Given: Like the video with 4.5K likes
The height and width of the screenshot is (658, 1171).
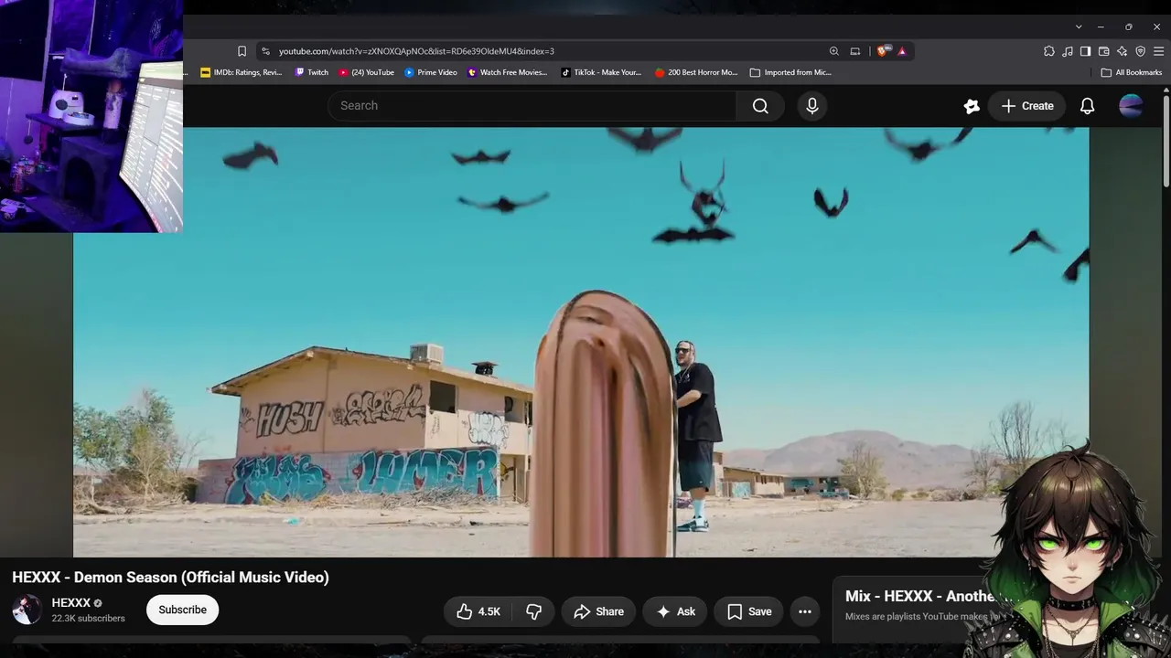Looking at the screenshot, I should (x=478, y=611).
